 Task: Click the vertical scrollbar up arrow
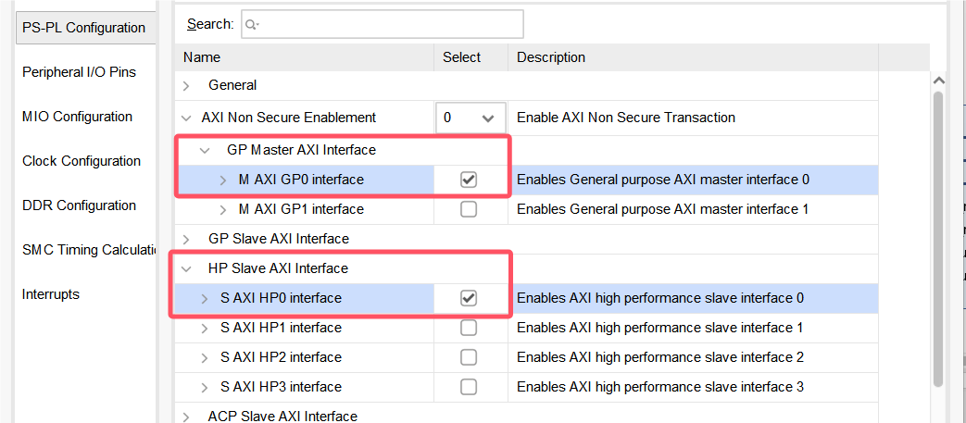click(940, 81)
